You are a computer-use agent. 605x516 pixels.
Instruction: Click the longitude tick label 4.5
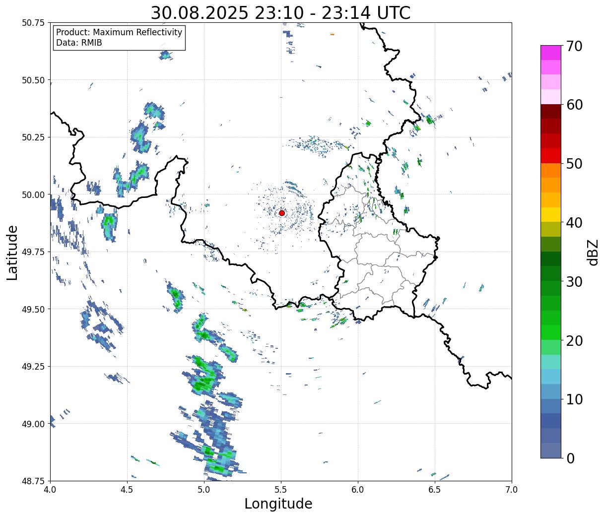127,490
